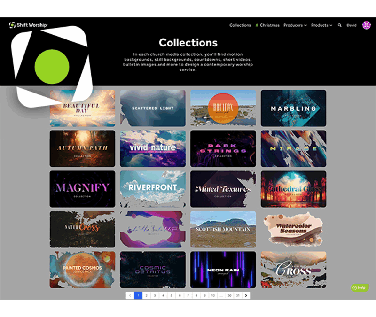Screen dimensions: 376x317
Task: Go to the Collections nav link
Action: point(240,25)
